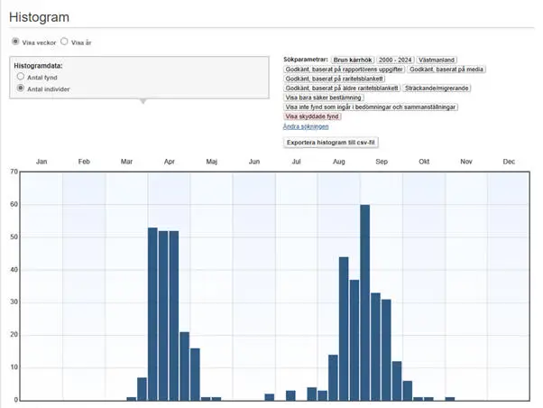Open the "Ändra sökningen" link
The height and width of the screenshot is (408, 543).
305,126
